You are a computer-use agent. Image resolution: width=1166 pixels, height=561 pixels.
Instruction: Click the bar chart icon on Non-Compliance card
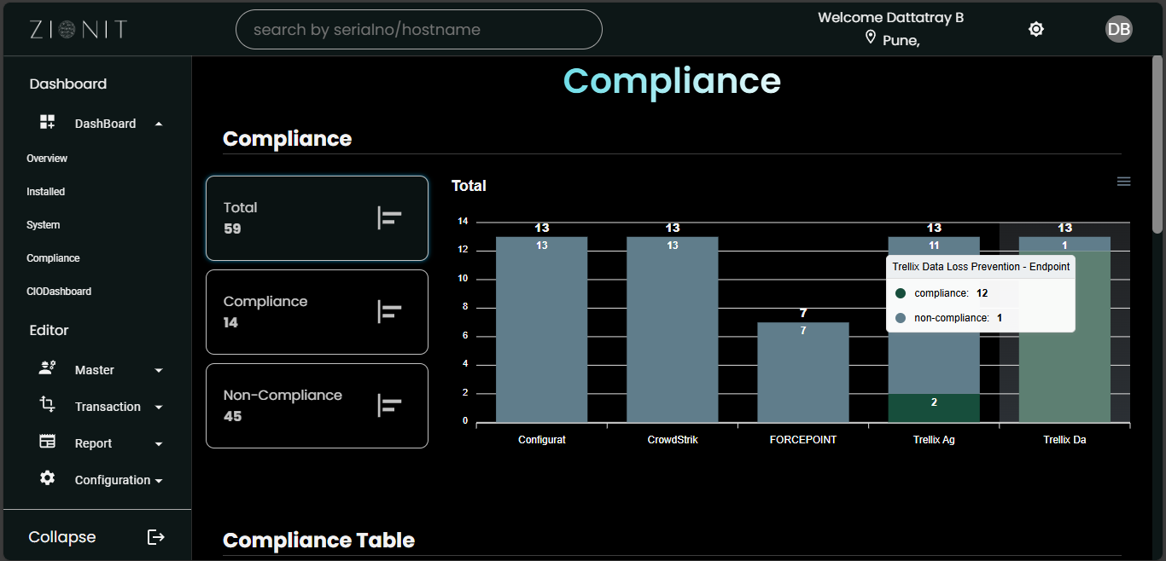pyautogui.click(x=389, y=405)
